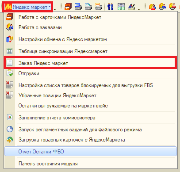180x172 pixels.
Task: Select Убранные позиции ЯндексМаркет
Action: click(x=91, y=96)
